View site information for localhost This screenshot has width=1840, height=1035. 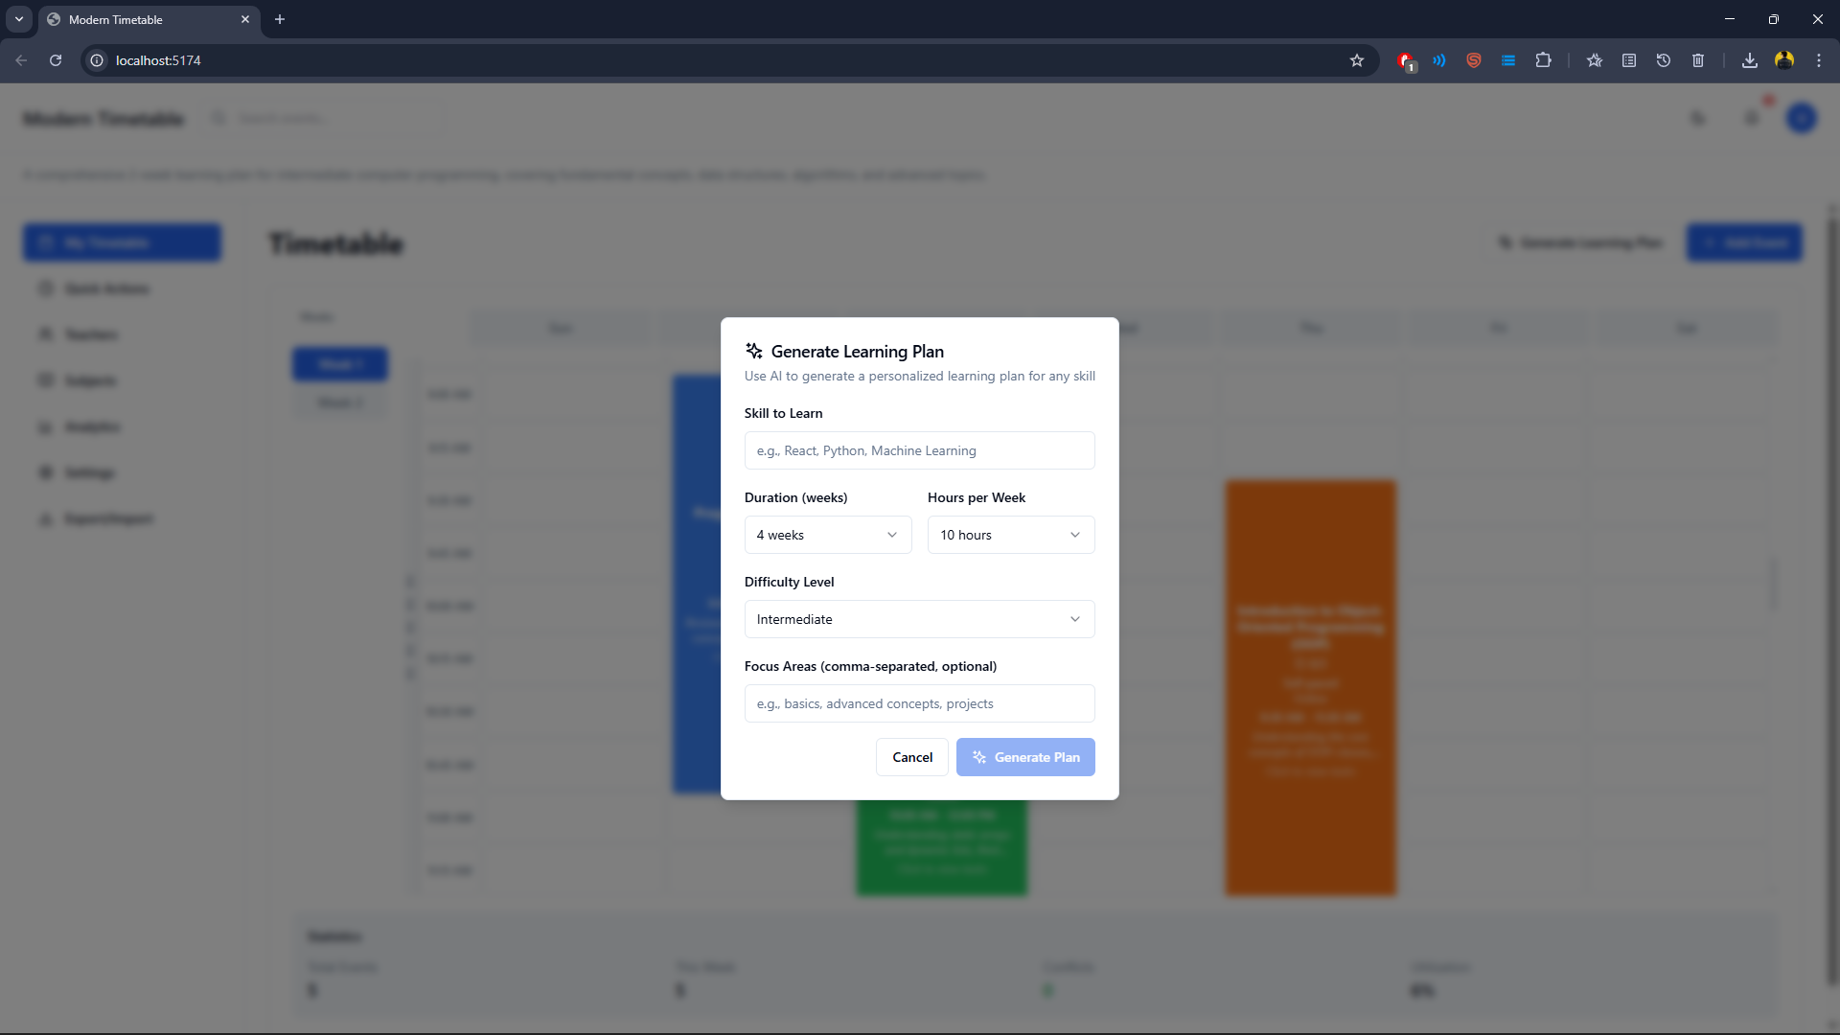coord(97,60)
